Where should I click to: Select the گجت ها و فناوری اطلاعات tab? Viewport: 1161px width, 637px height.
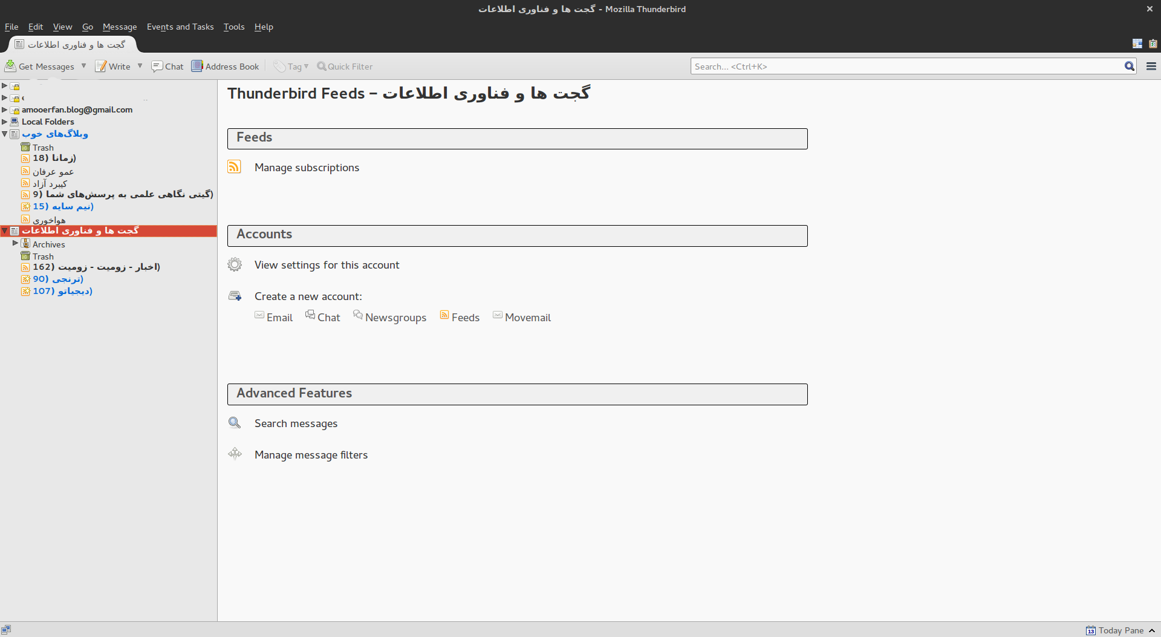tap(71, 44)
